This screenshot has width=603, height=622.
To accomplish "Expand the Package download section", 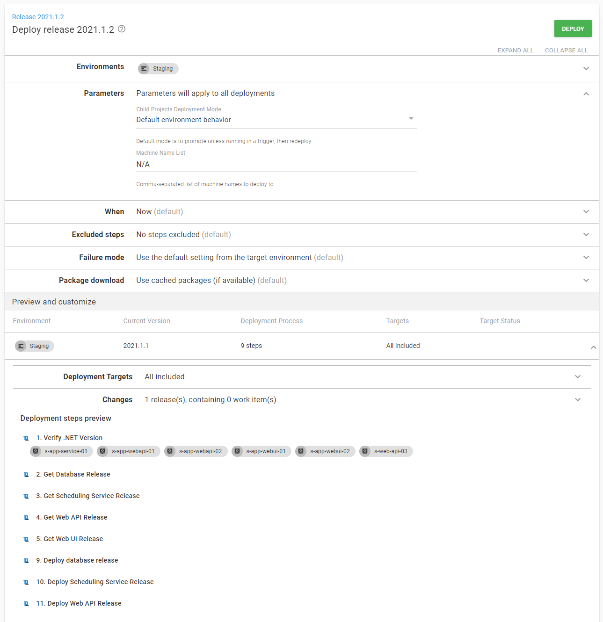I will click(586, 280).
